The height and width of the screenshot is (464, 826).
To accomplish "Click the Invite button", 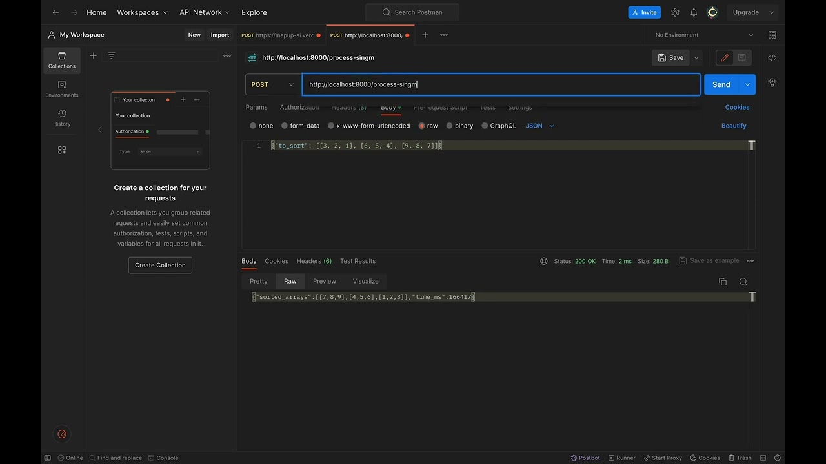I will [x=644, y=12].
